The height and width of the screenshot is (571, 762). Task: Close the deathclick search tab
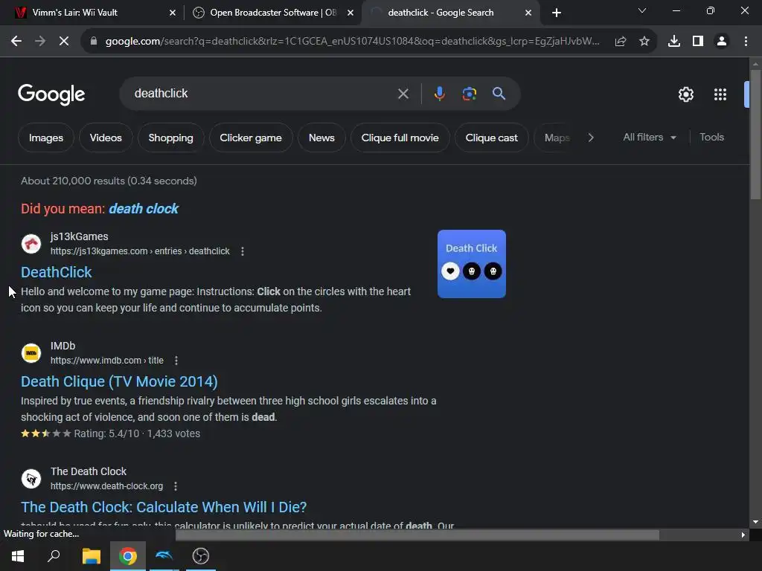pyautogui.click(x=528, y=13)
